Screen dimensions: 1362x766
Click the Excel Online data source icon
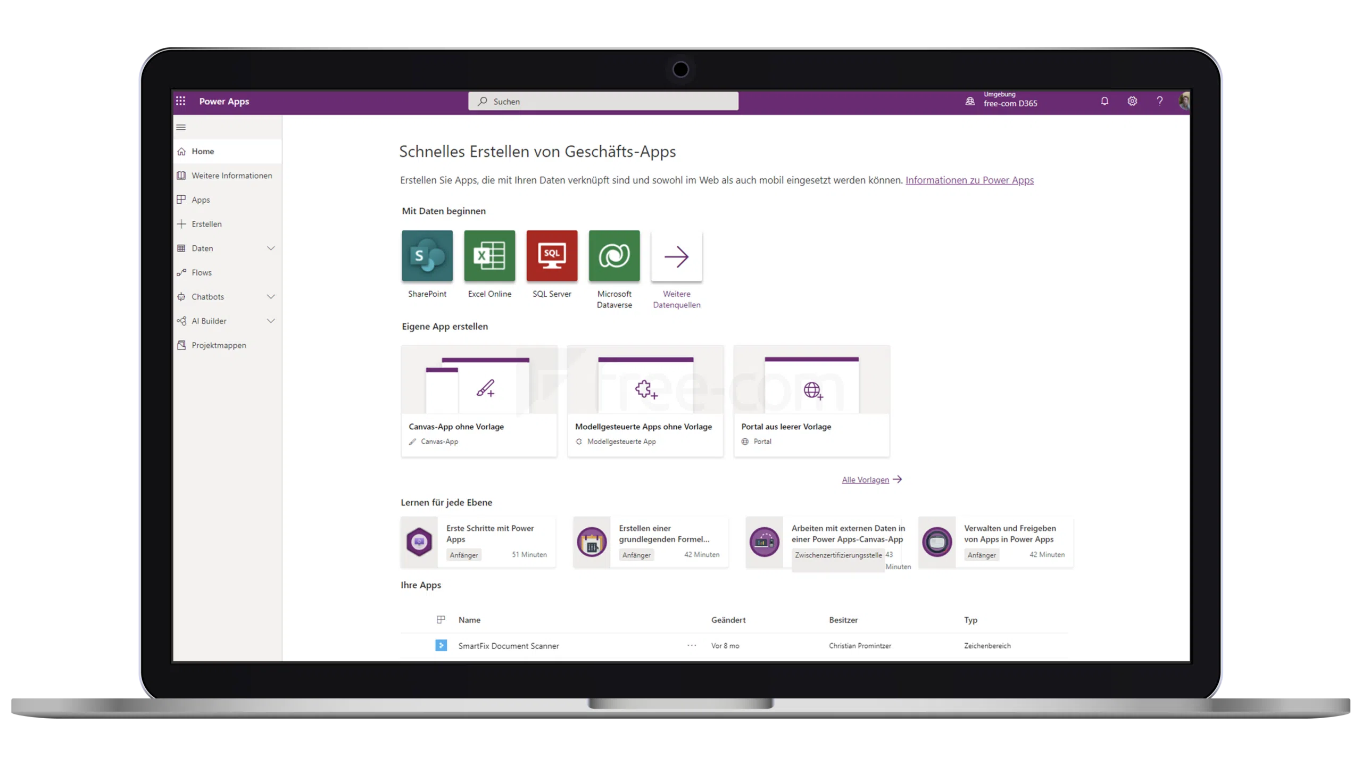(x=490, y=255)
